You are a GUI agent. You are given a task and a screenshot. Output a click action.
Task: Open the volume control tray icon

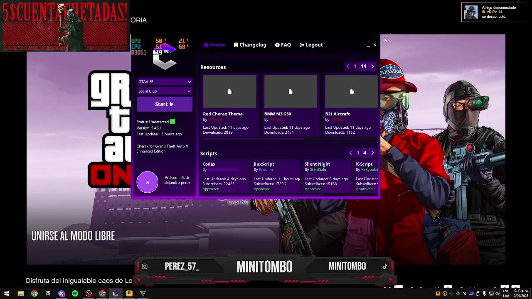(x=498, y=294)
